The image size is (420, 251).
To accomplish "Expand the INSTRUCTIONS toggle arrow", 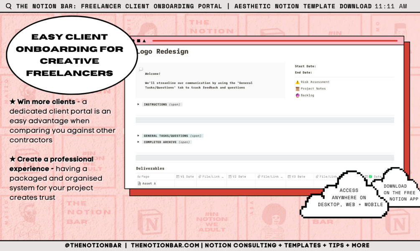I will pyautogui.click(x=138, y=104).
